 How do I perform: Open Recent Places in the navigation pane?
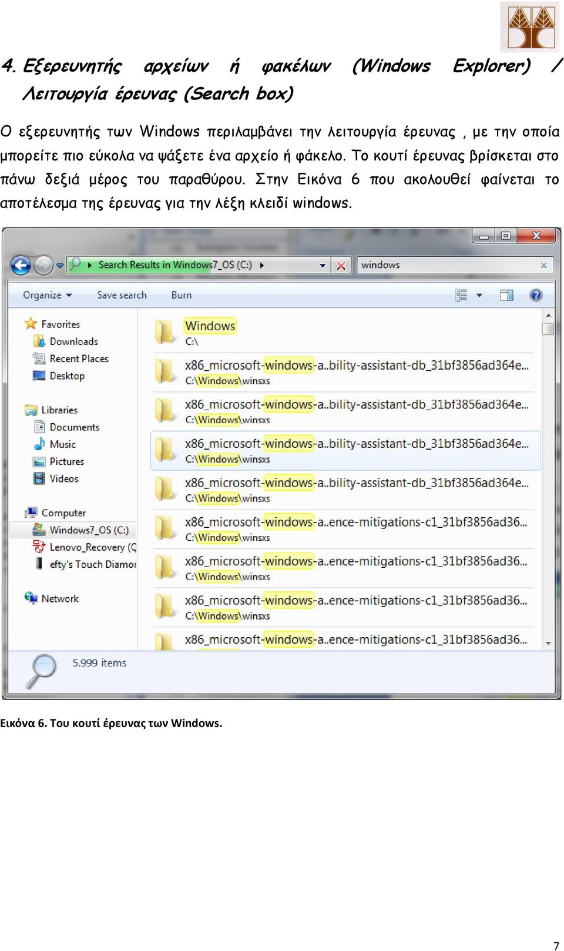[79, 359]
